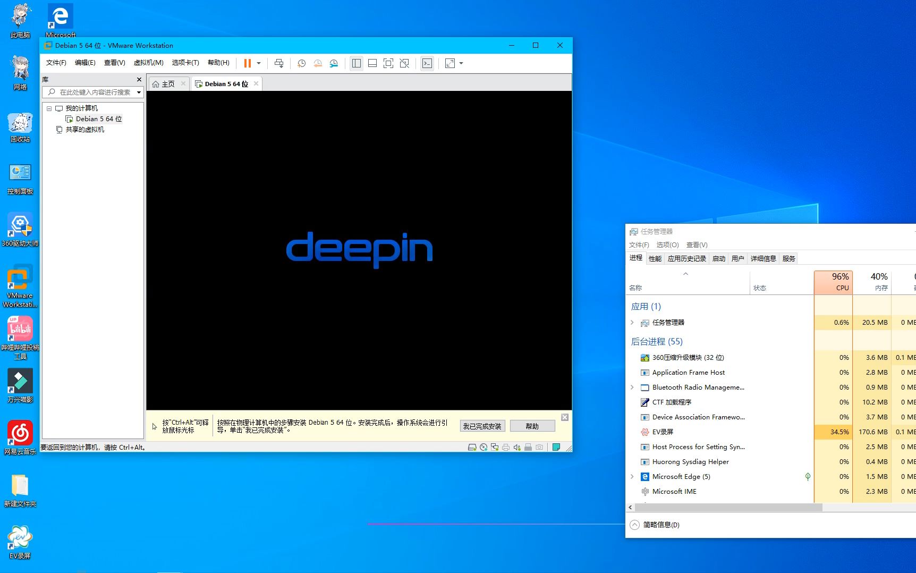
Task: Open 选项(O) menu in Task Manager
Action: (x=667, y=245)
